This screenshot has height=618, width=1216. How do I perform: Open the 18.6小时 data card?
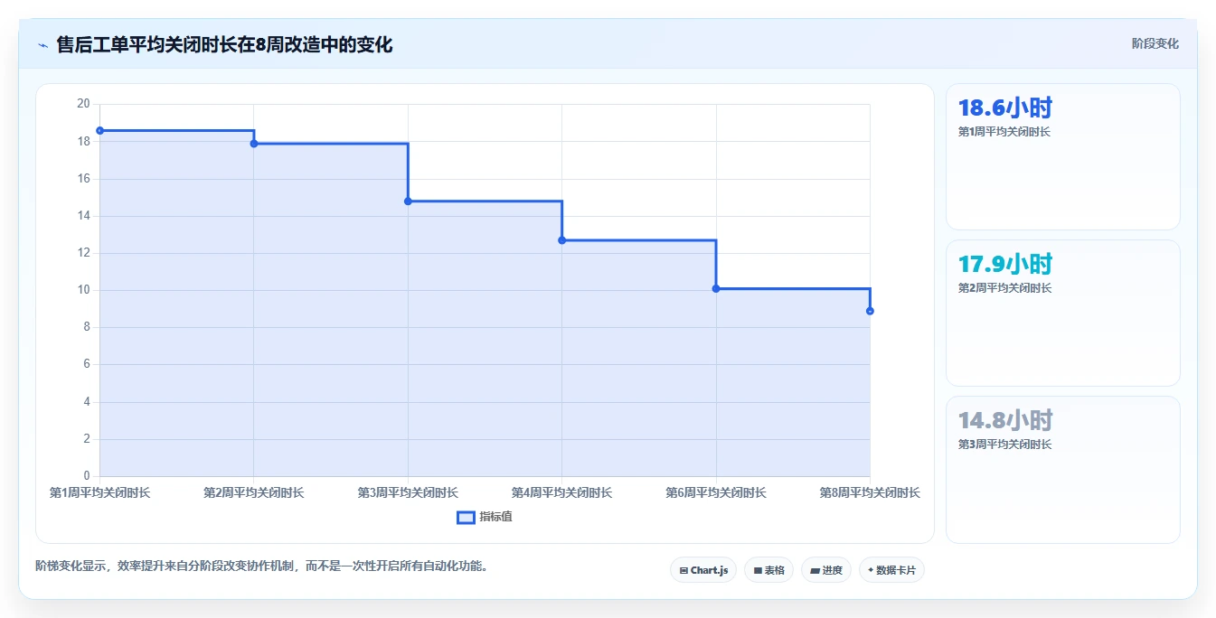[1062, 156]
